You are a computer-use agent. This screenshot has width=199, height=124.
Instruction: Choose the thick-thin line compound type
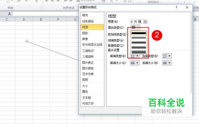[139, 42]
